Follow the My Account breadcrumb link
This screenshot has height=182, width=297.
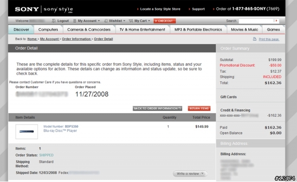pos(50,39)
